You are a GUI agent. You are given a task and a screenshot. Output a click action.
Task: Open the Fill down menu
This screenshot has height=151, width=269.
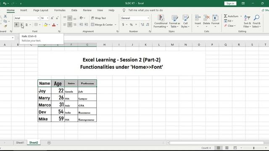(229, 21)
